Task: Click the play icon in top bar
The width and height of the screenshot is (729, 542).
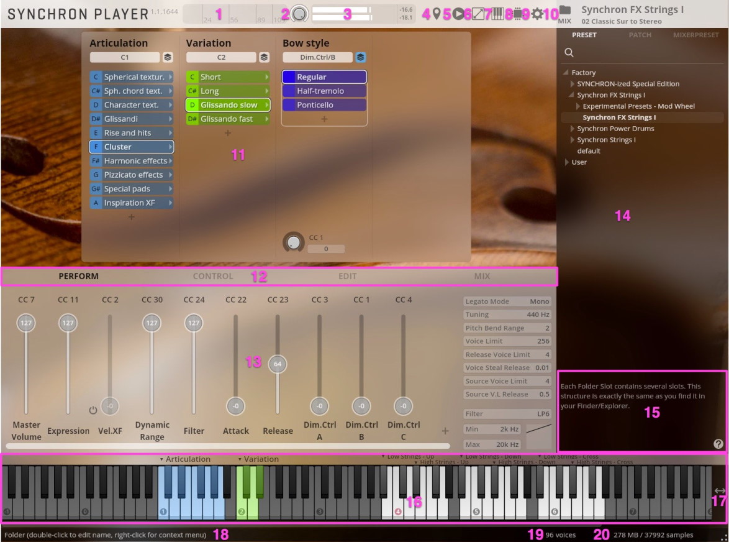Action: (x=458, y=14)
